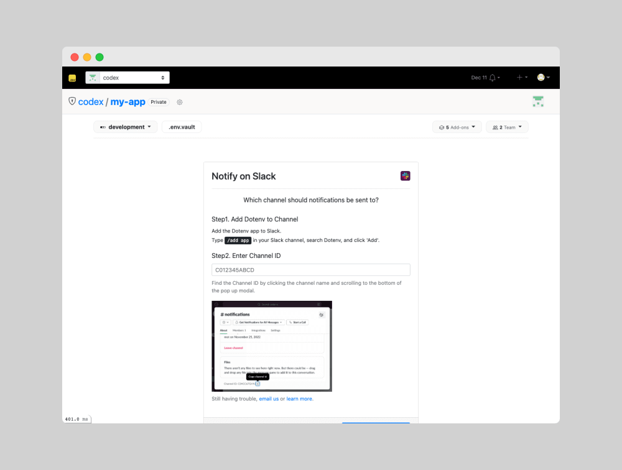The height and width of the screenshot is (470, 622).
Task: Open the my-app project link
Action: [x=128, y=102]
